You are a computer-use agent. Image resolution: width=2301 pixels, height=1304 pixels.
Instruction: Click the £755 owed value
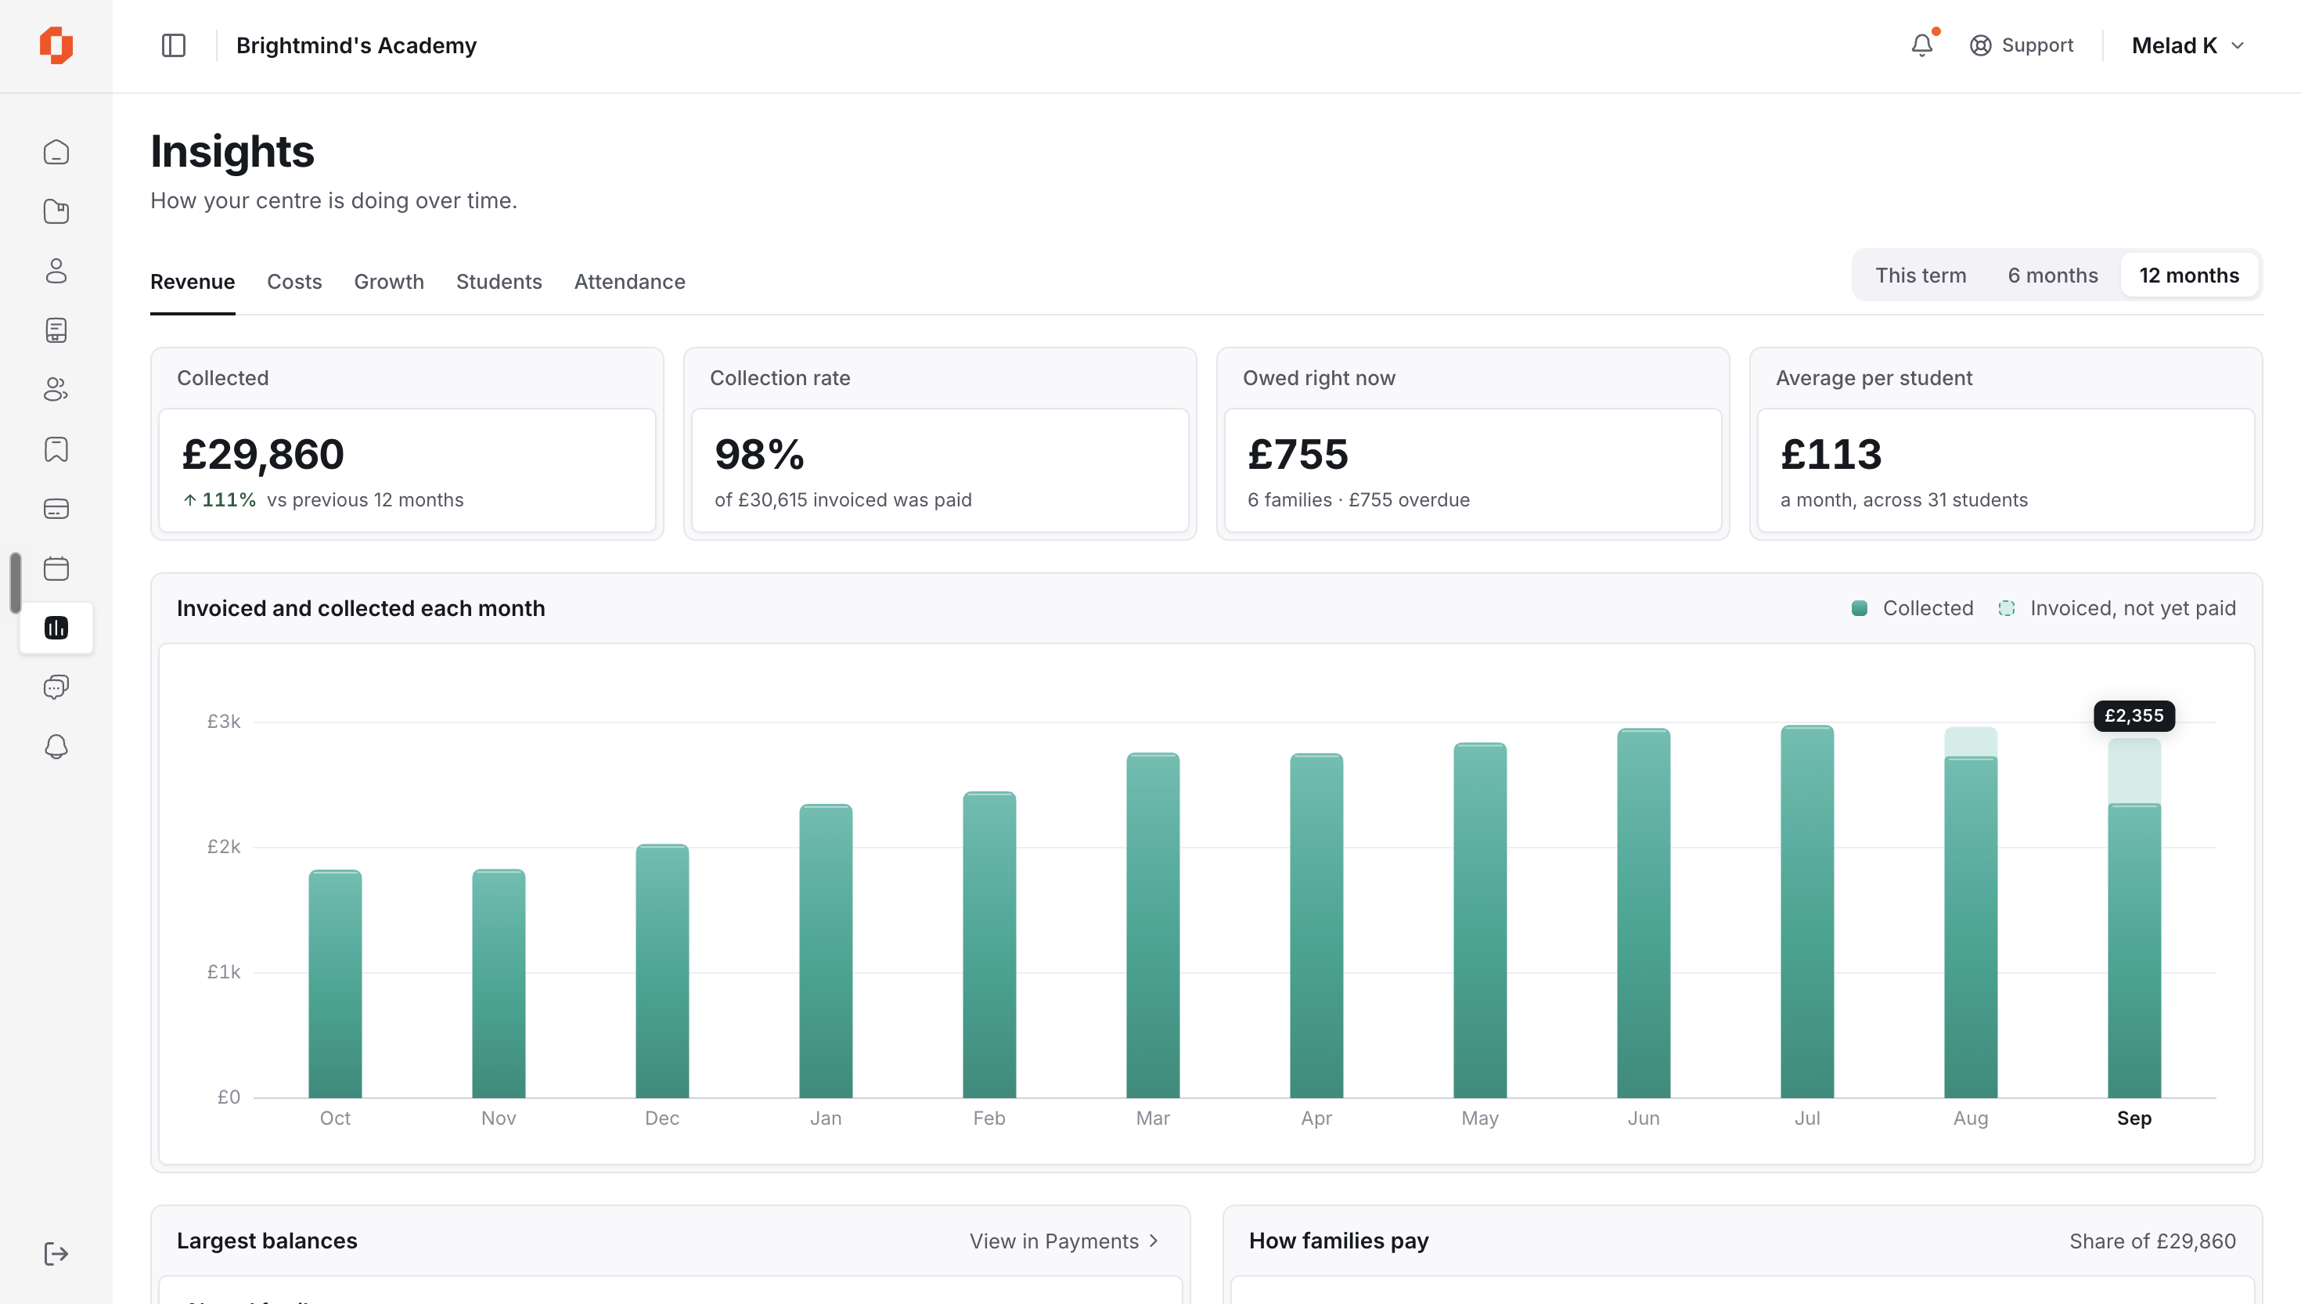coord(1298,454)
